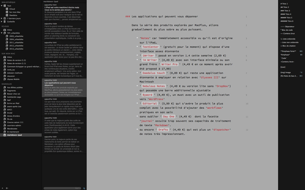Click the iCloud library icon under Tout
Viewport: 305px width, 190px height.
tap(7, 9)
